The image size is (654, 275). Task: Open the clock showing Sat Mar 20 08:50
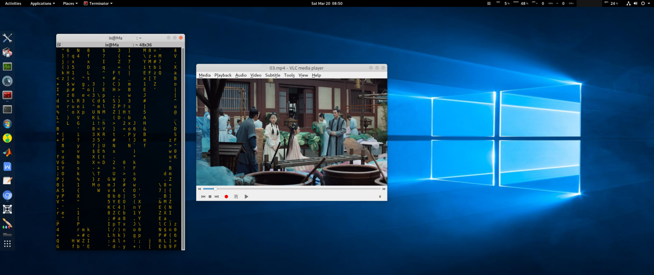click(327, 3)
